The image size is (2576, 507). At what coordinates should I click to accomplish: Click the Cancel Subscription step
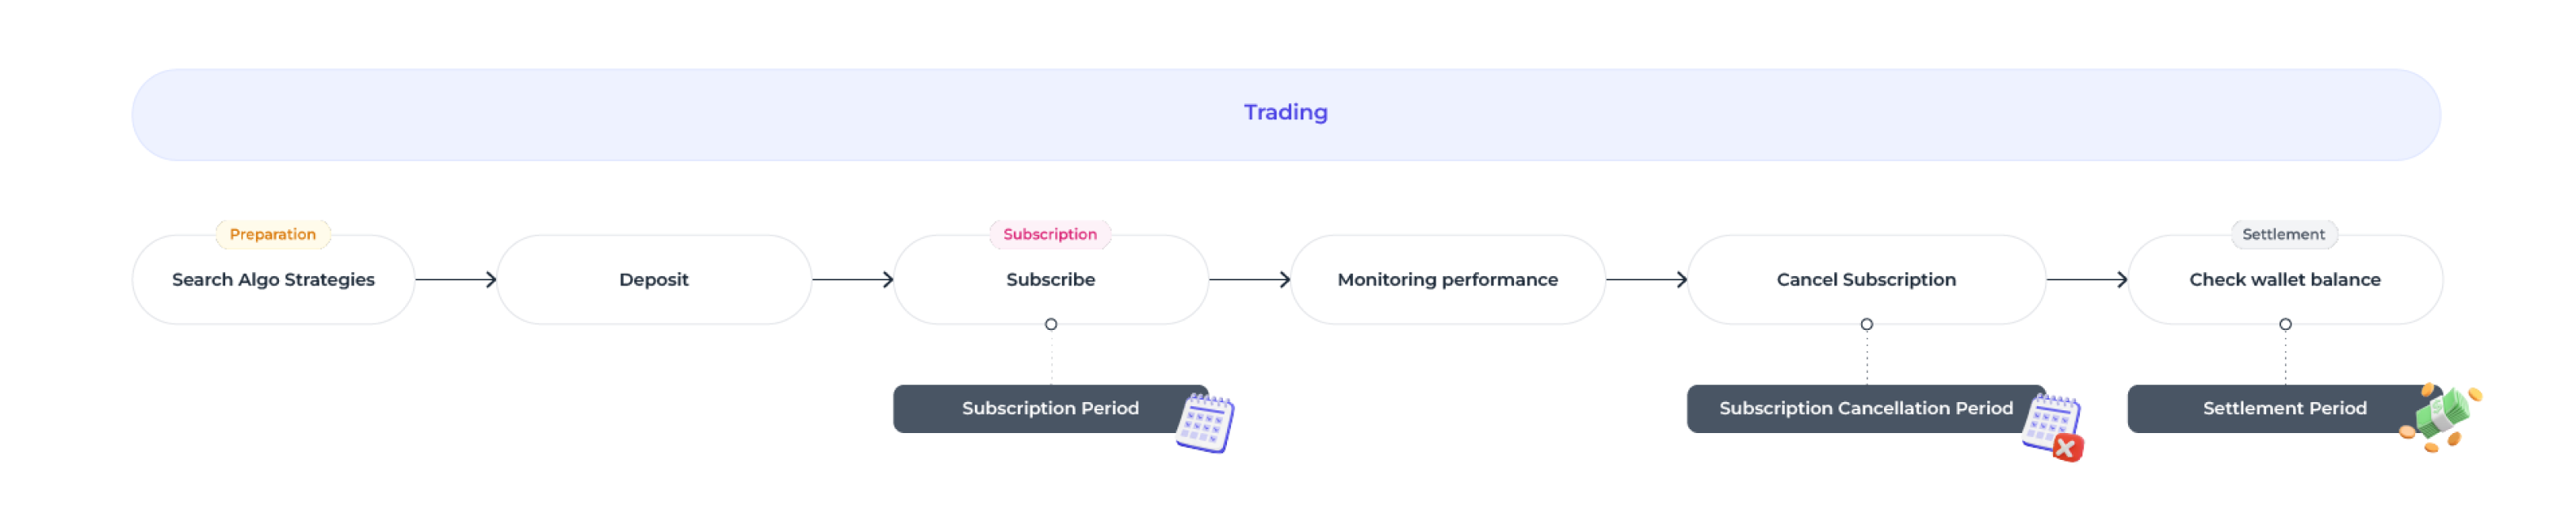coord(1866,280)
